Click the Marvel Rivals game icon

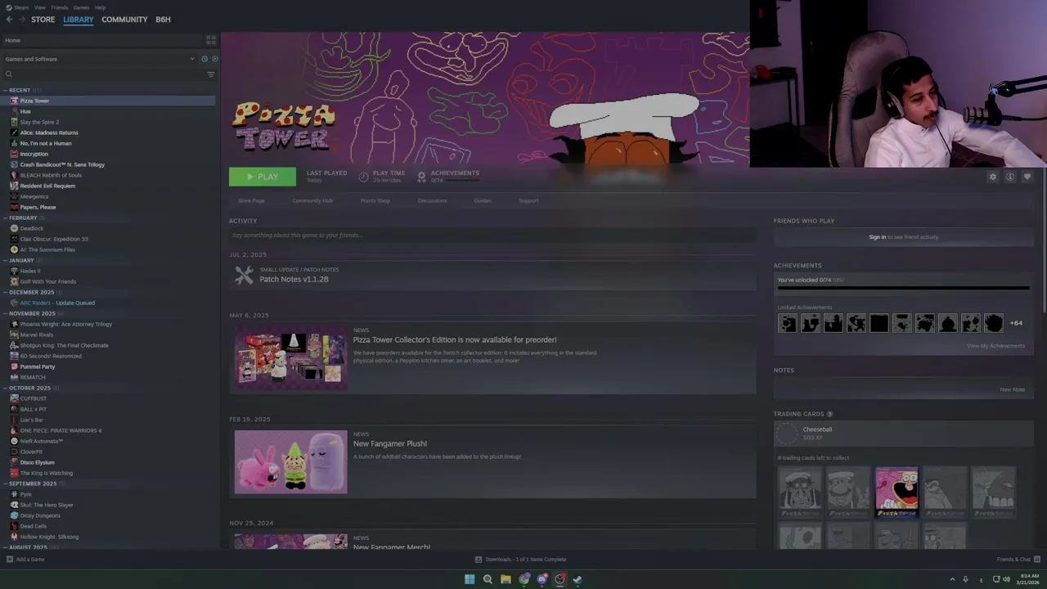click(x=14, y=335)
